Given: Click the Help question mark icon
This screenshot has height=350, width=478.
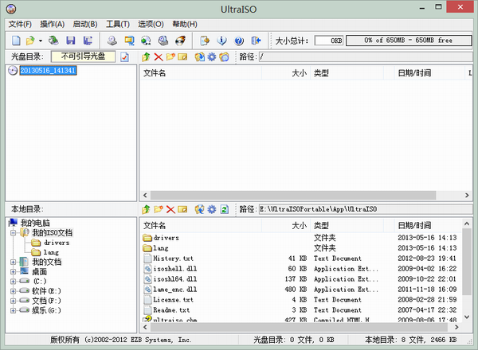Looking at the screenshot, I should pos(239,41).
